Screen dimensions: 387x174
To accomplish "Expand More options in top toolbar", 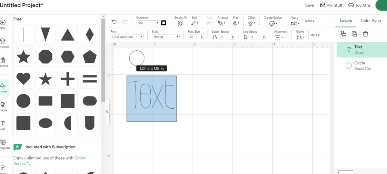I will [310, 21].
